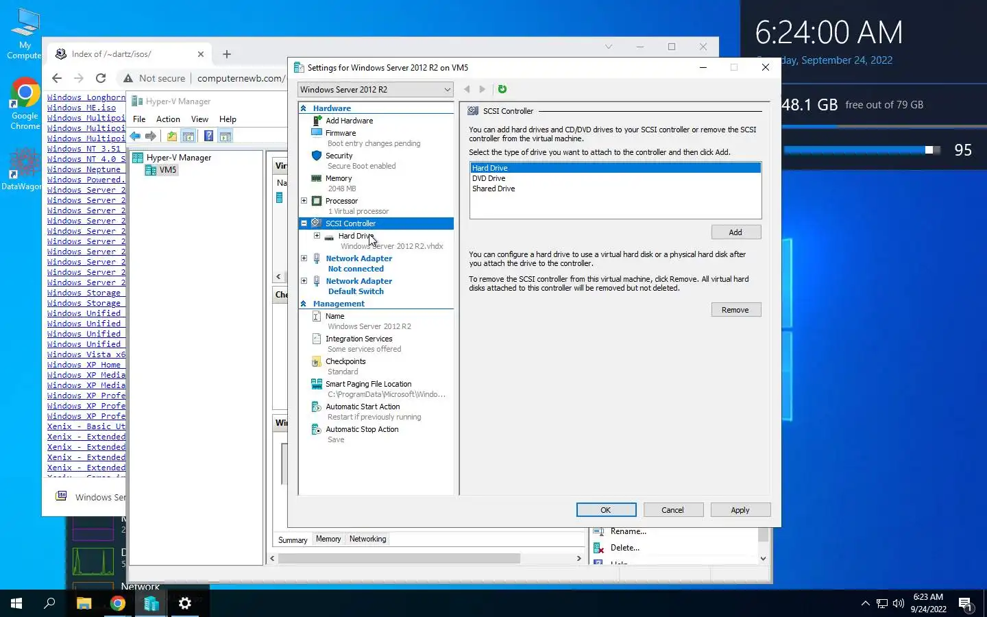Switch to the Memory tab
Screen dimensions: 987x617
pos(328,539)
